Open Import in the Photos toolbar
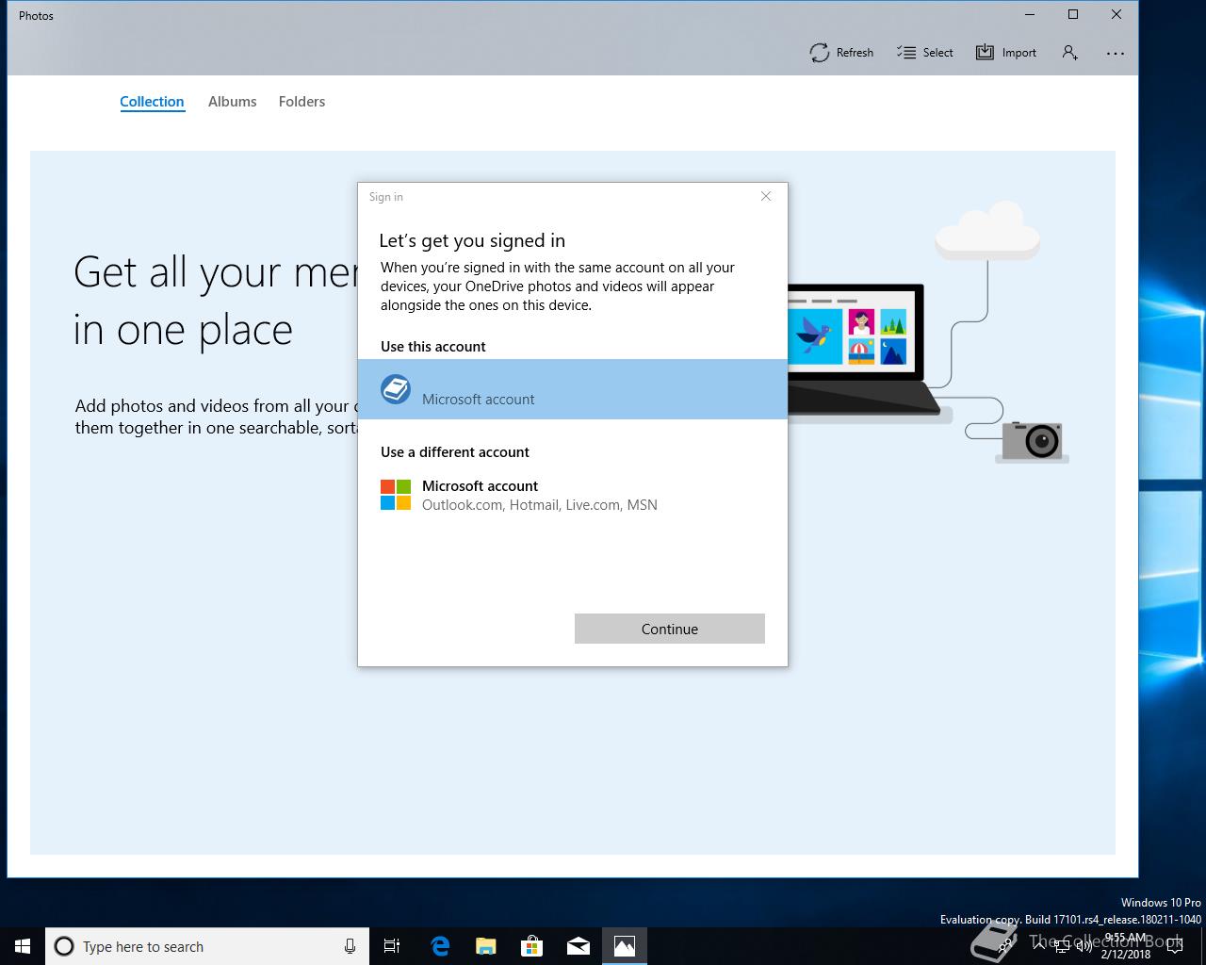 [1005, 53]
